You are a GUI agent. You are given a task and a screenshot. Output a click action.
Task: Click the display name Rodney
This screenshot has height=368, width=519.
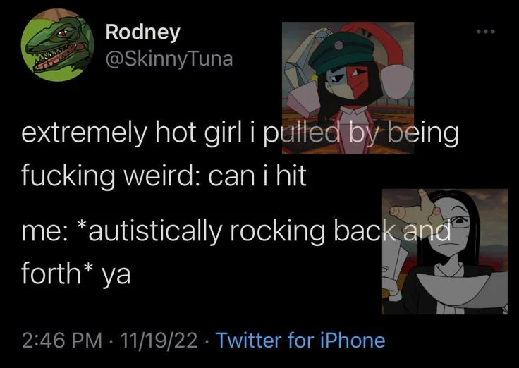[x=143, y=32]
